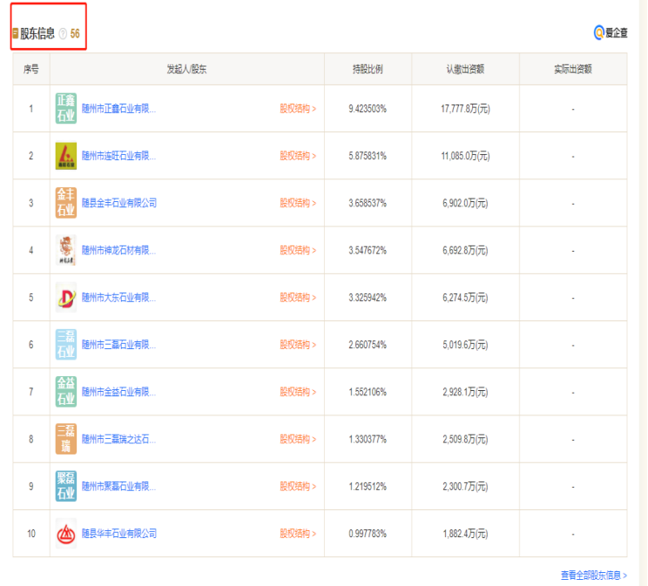Expand 股权结构 for 随县华丰石业有限公司
648x586 pixels.
[298, 533]
